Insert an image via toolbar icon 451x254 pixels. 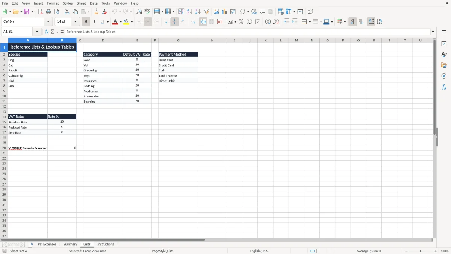216,12
